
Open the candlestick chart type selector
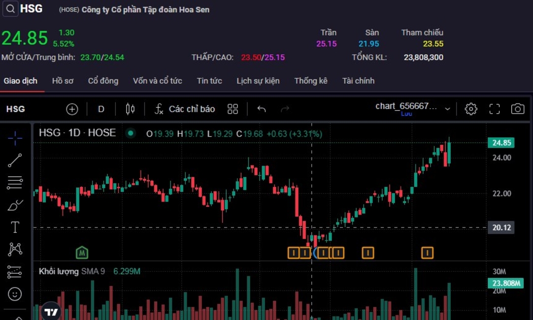[x=130, y=109]
